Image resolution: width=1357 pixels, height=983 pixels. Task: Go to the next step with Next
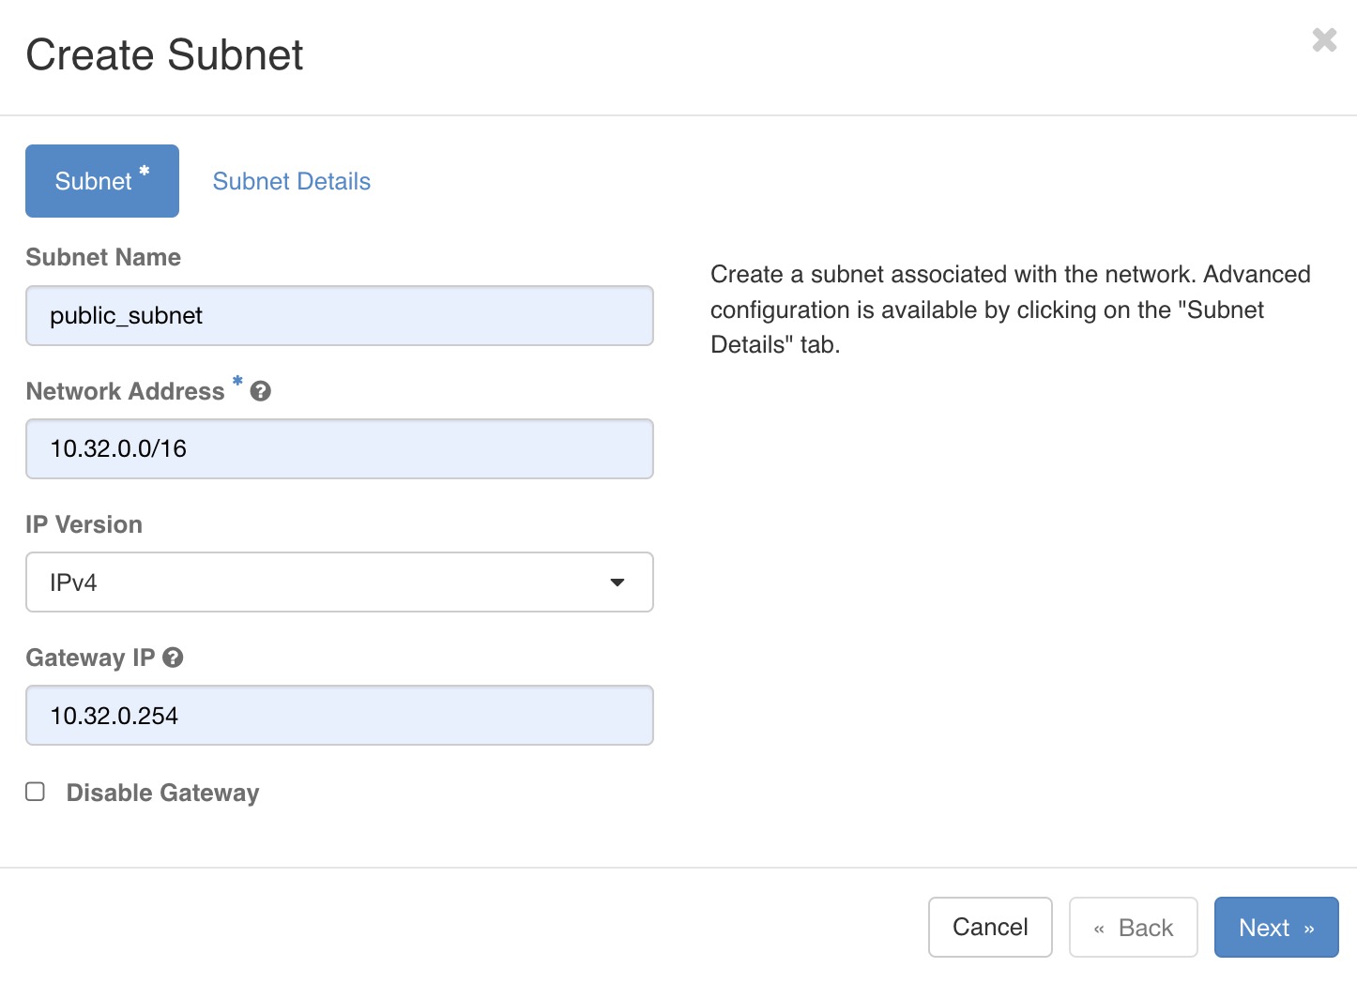point(1276,928)
